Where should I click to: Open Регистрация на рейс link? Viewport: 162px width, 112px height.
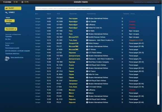[12, 48]
